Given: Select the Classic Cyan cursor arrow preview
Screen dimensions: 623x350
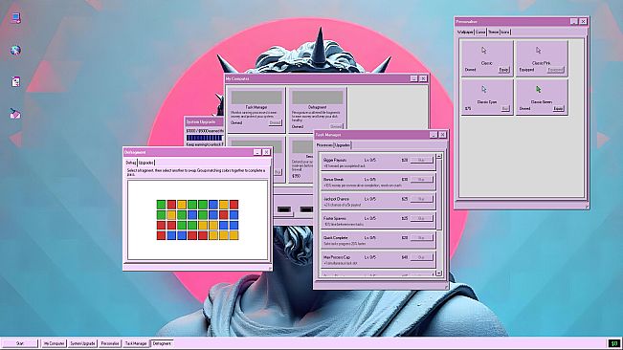Looking at the screenshot, I should [484, 90].
